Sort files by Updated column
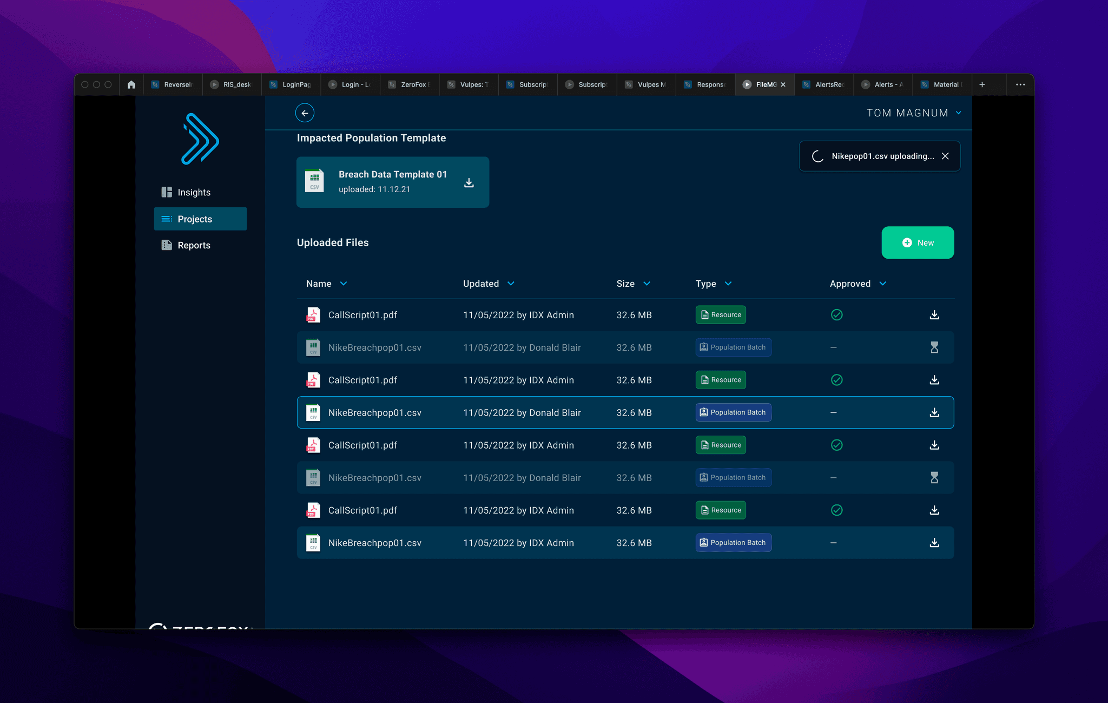 click(x=510, y=284)
